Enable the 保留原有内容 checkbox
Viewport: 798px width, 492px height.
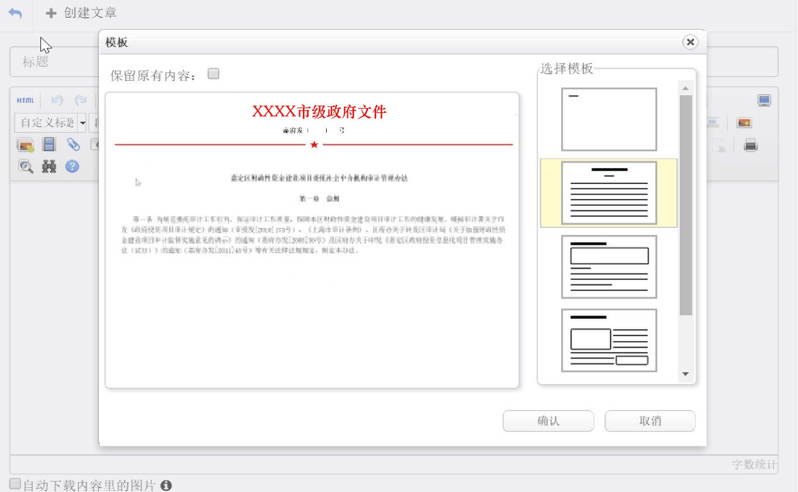pos(213,74)
